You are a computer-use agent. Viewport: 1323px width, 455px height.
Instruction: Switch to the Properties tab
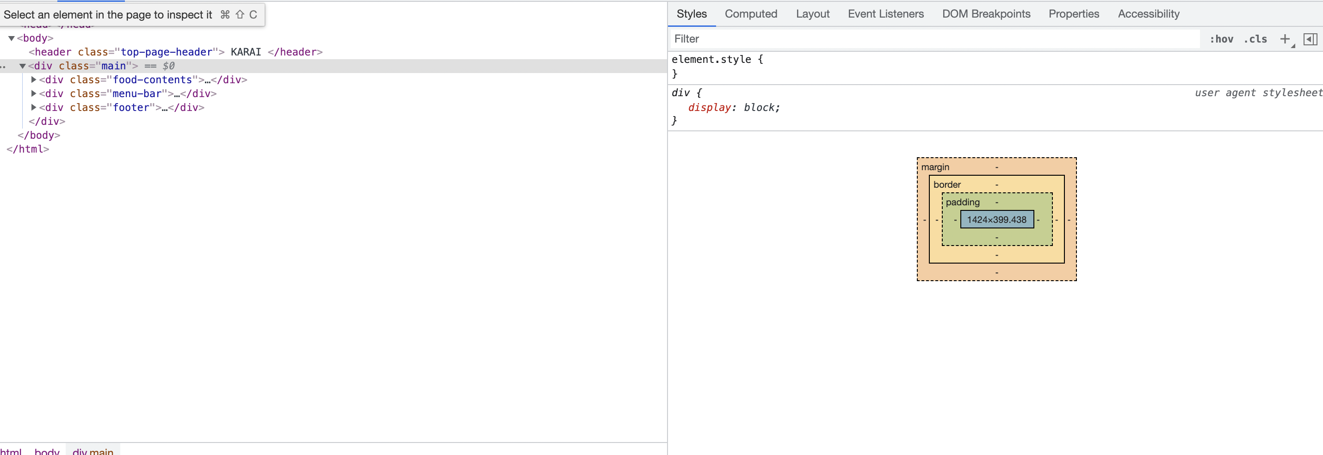tap(1074, 14)
